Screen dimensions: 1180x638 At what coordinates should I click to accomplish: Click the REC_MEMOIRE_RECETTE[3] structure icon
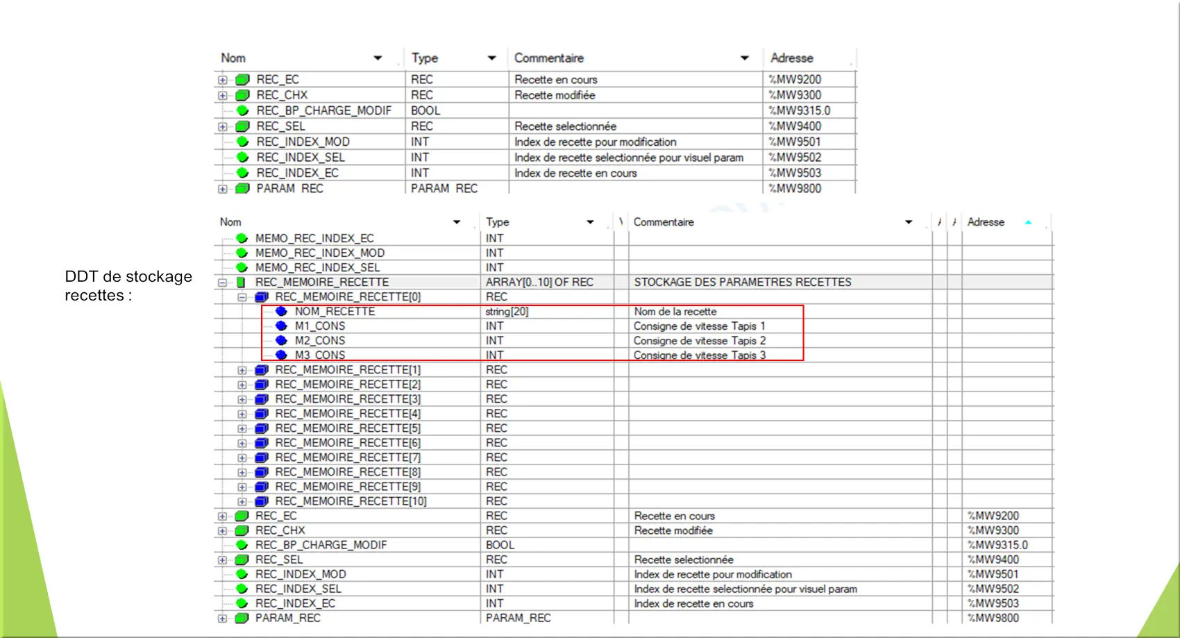[x=262, y=399]
